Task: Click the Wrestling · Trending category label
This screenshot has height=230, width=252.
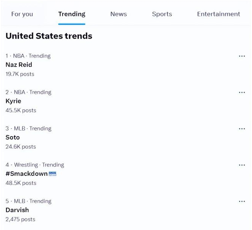Action: pos(35,165)
